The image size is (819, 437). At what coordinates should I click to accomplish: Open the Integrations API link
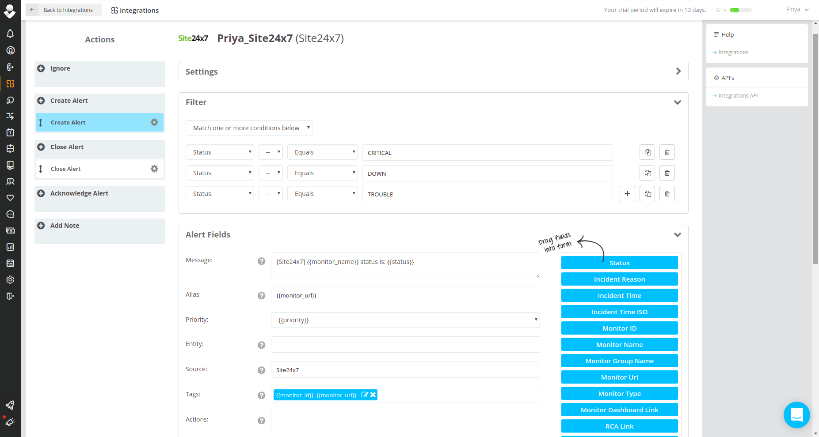click(738, 96)
